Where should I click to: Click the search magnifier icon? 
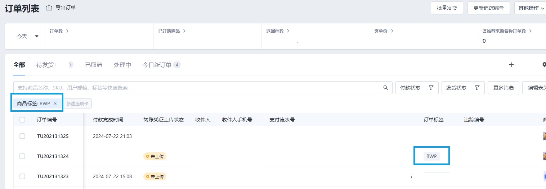pyautogui.click(x=386, y=88)
